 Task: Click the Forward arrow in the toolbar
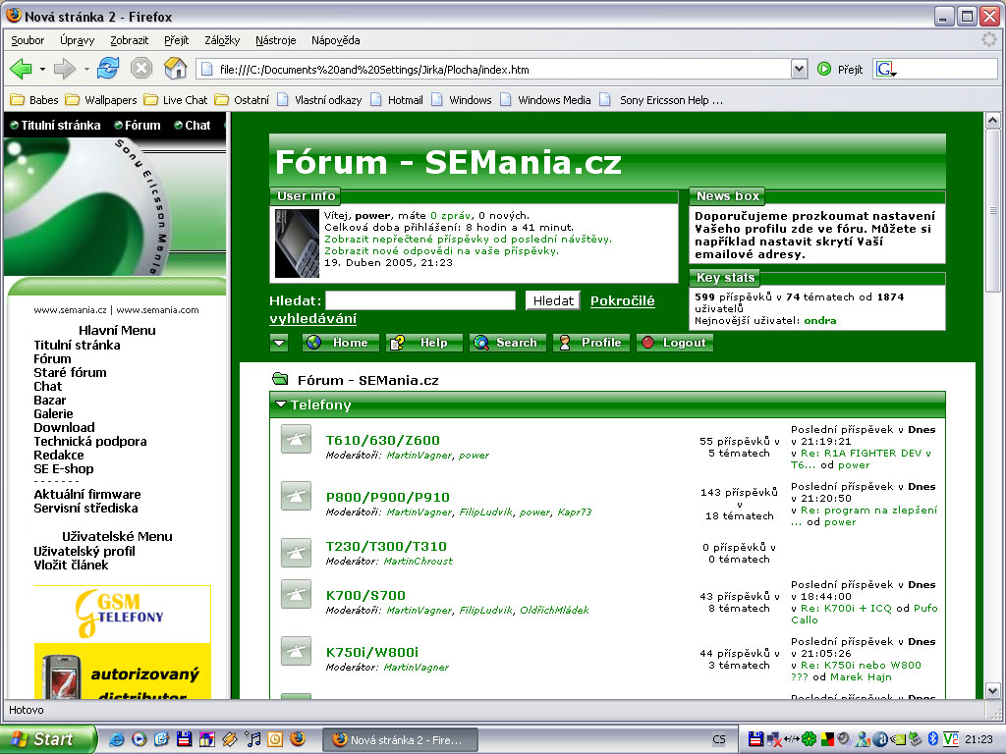(64, 69)
